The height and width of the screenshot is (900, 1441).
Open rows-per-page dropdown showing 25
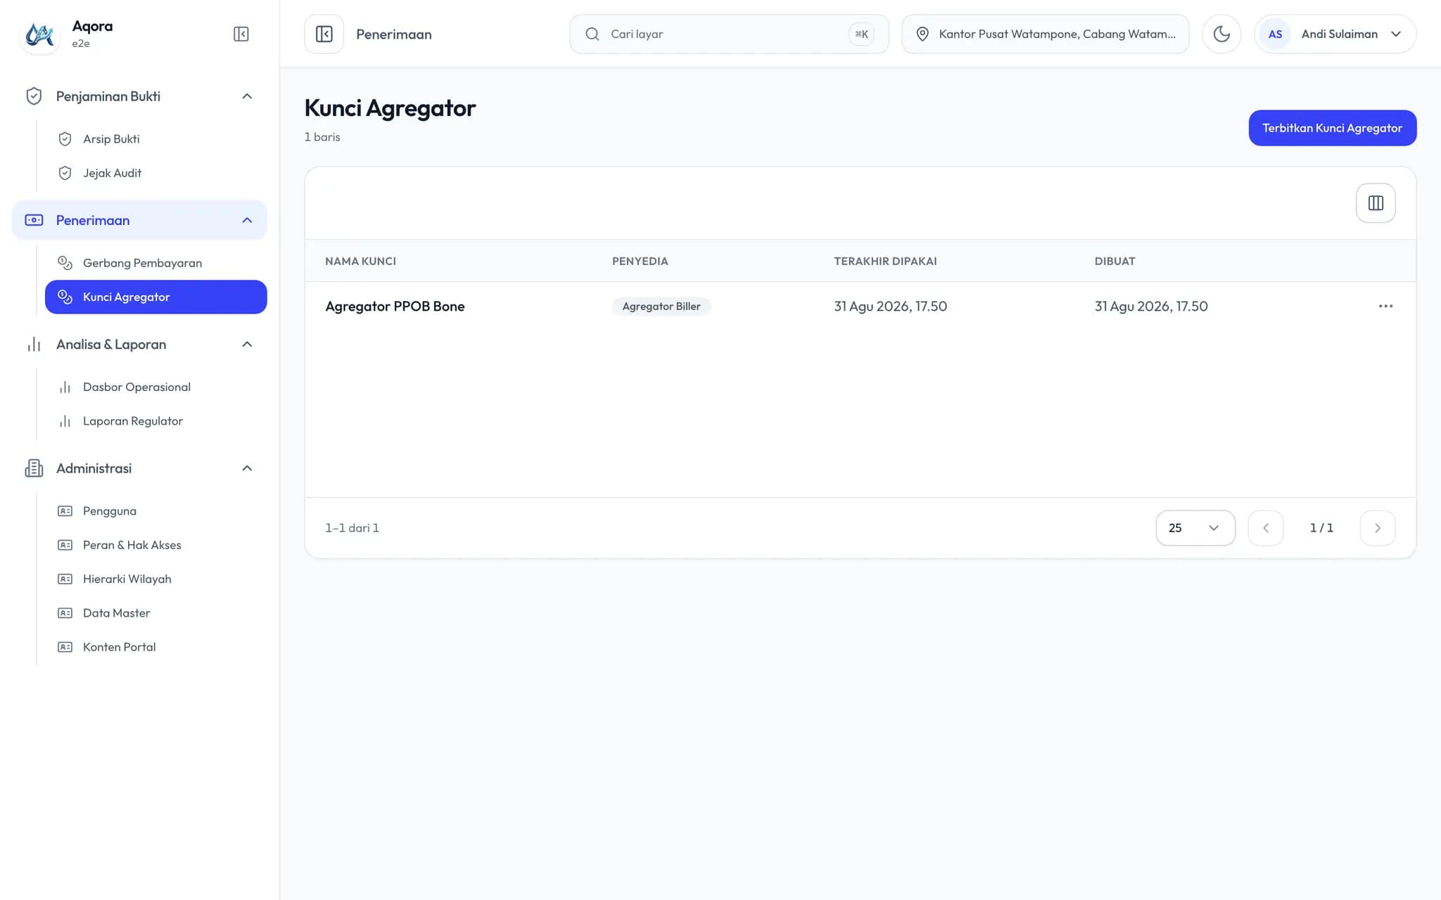click(1195, 528)
